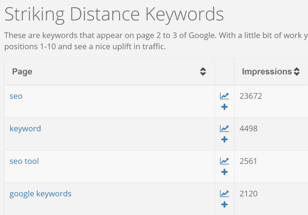Click plus icon in keyword row
This screenshot has width=308, height=215.
(x=224, y=139)
